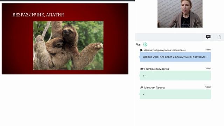Open the documents page icon
The width and height of the screenshot is (224, 126).
tap(219, 37)
